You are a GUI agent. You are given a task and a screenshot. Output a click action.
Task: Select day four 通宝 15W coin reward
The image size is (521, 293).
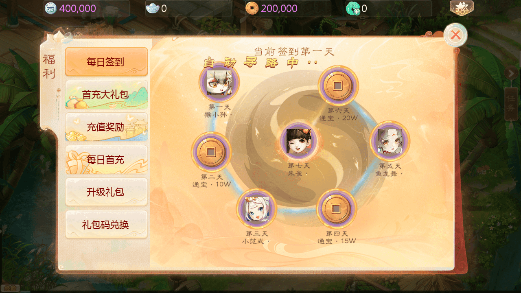tap(336, 209)
